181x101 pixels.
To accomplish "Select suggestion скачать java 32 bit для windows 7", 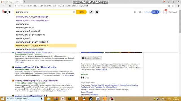I will pyautogui.click(x=46, y=45).
